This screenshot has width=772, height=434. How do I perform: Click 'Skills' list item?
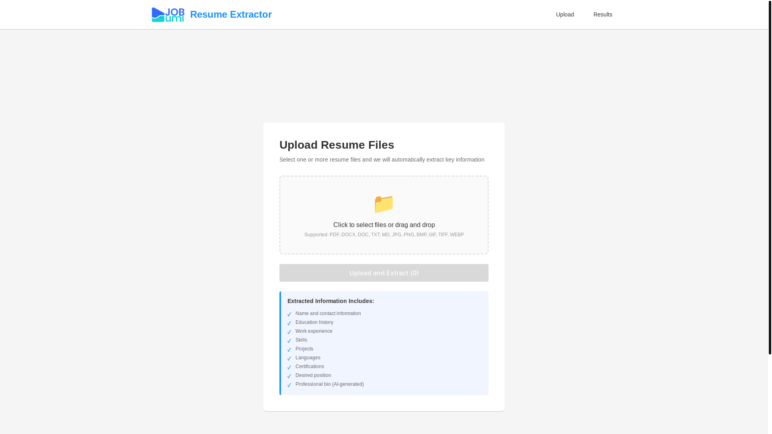point(301,340)
